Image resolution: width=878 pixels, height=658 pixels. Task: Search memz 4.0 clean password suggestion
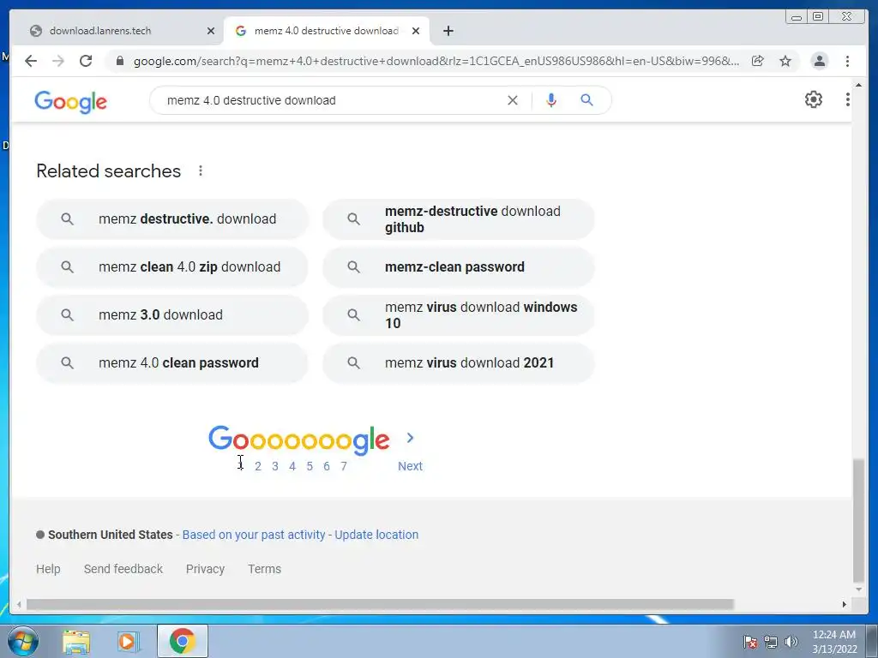click(171, 363)
